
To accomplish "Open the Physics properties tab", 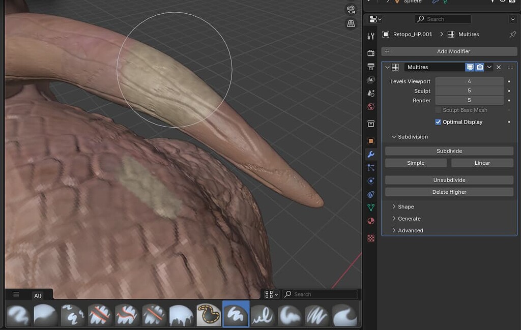I will coord(371,181).
